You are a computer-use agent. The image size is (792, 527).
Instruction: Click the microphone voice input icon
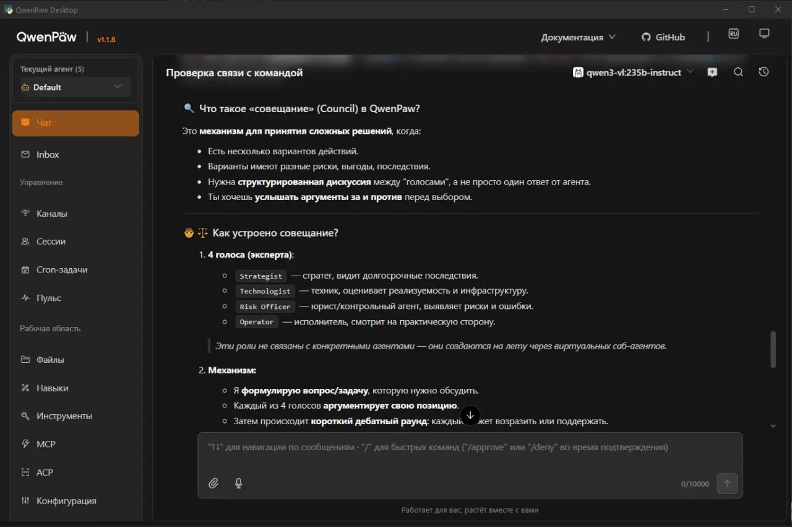point(238,483)
